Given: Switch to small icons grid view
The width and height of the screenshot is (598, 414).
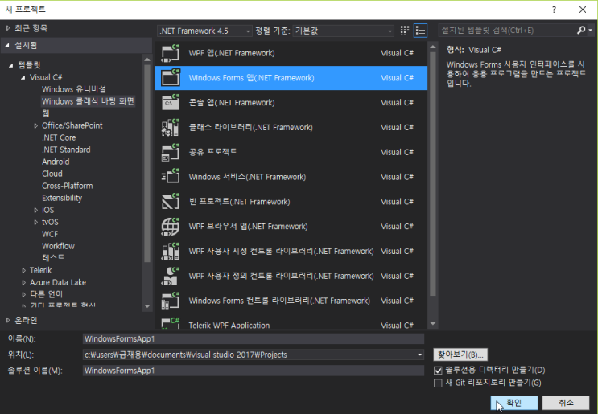Looking at the screenshot, I should coord(405,31).
